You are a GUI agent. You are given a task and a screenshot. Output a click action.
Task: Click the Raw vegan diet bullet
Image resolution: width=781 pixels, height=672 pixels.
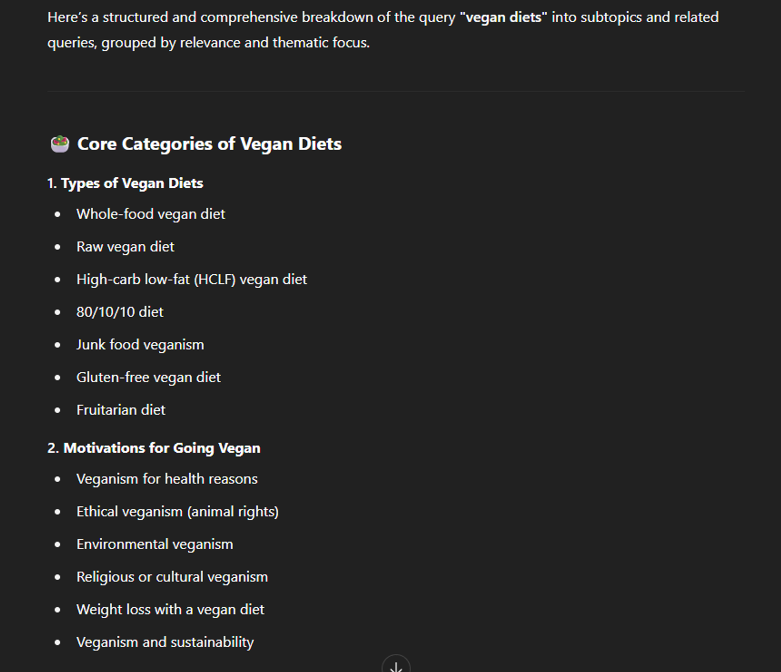(125, 247)
